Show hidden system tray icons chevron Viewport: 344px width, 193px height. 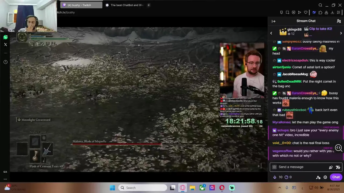coord(279,188)
